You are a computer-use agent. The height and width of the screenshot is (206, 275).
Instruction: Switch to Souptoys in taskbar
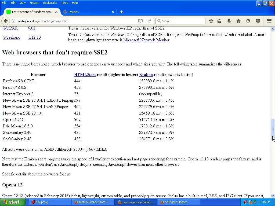(49, 202)
